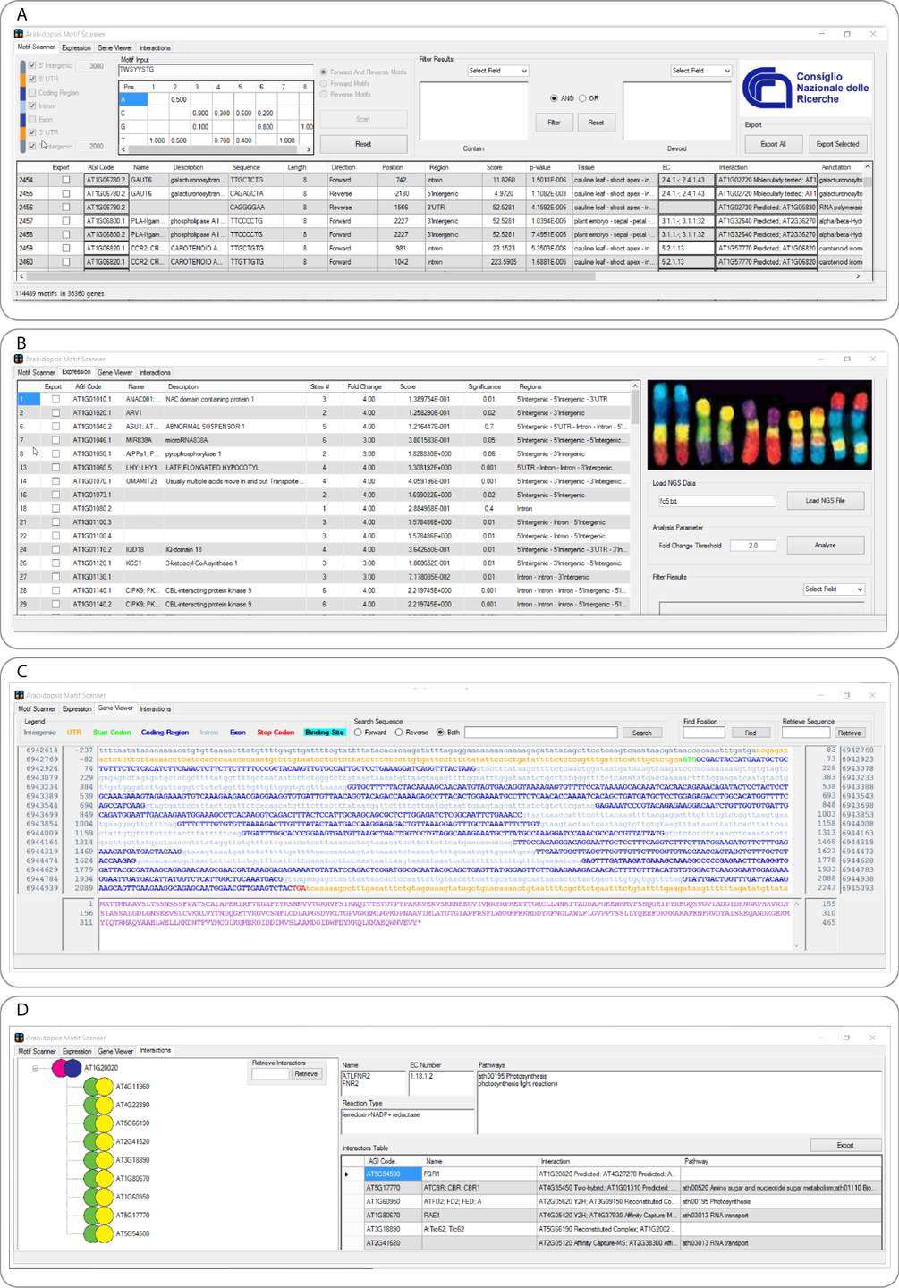Switch to Expression tab in window C
Viewport: 899px width, 1288px height.
[x=77, y=709]
